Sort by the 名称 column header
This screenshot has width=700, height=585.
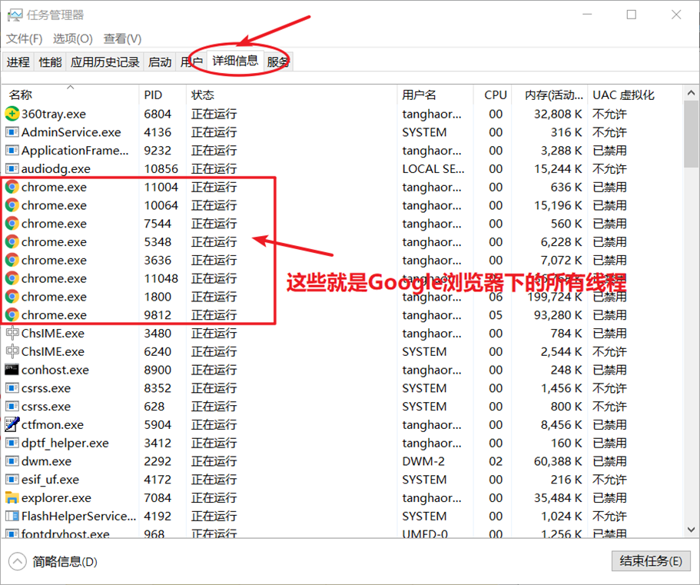(71, 95)
